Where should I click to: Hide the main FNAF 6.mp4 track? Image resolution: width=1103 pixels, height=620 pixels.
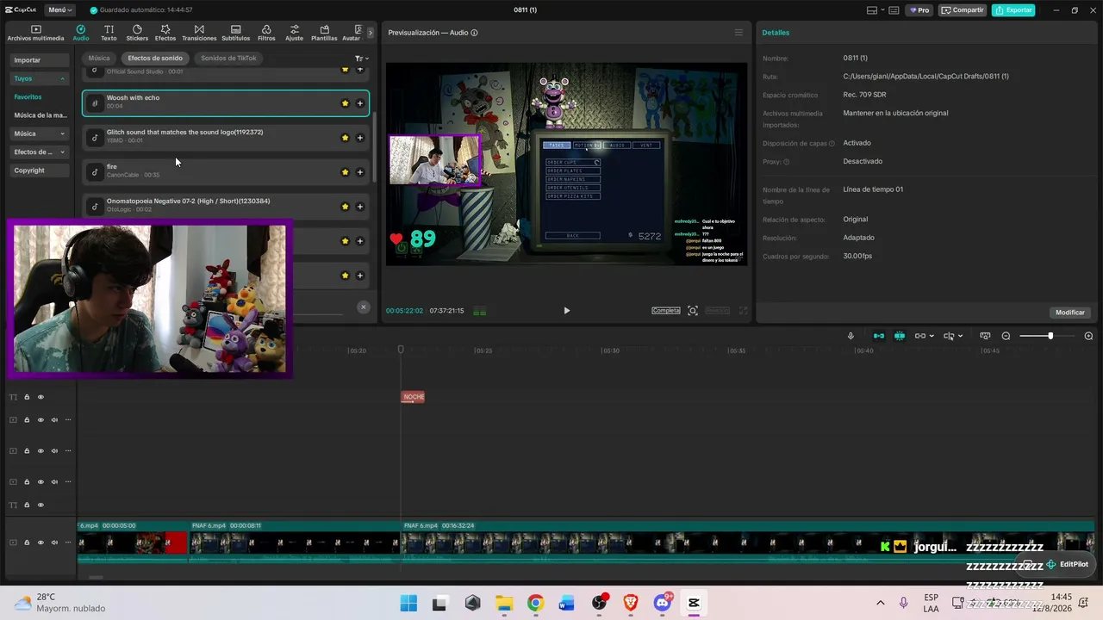pyautogui.click(x=41, y=542)
